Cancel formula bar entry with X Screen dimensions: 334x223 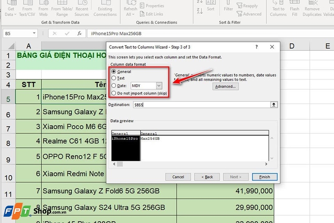(x=55, y=33)
